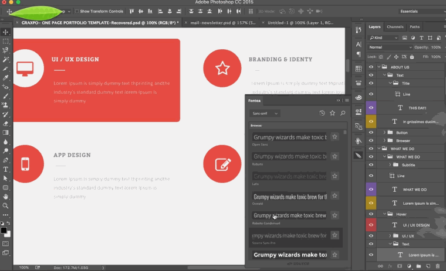This screenshot has height=271, width=446.
Task: Switch to the Paths tab
Action: tap(414, 27)
